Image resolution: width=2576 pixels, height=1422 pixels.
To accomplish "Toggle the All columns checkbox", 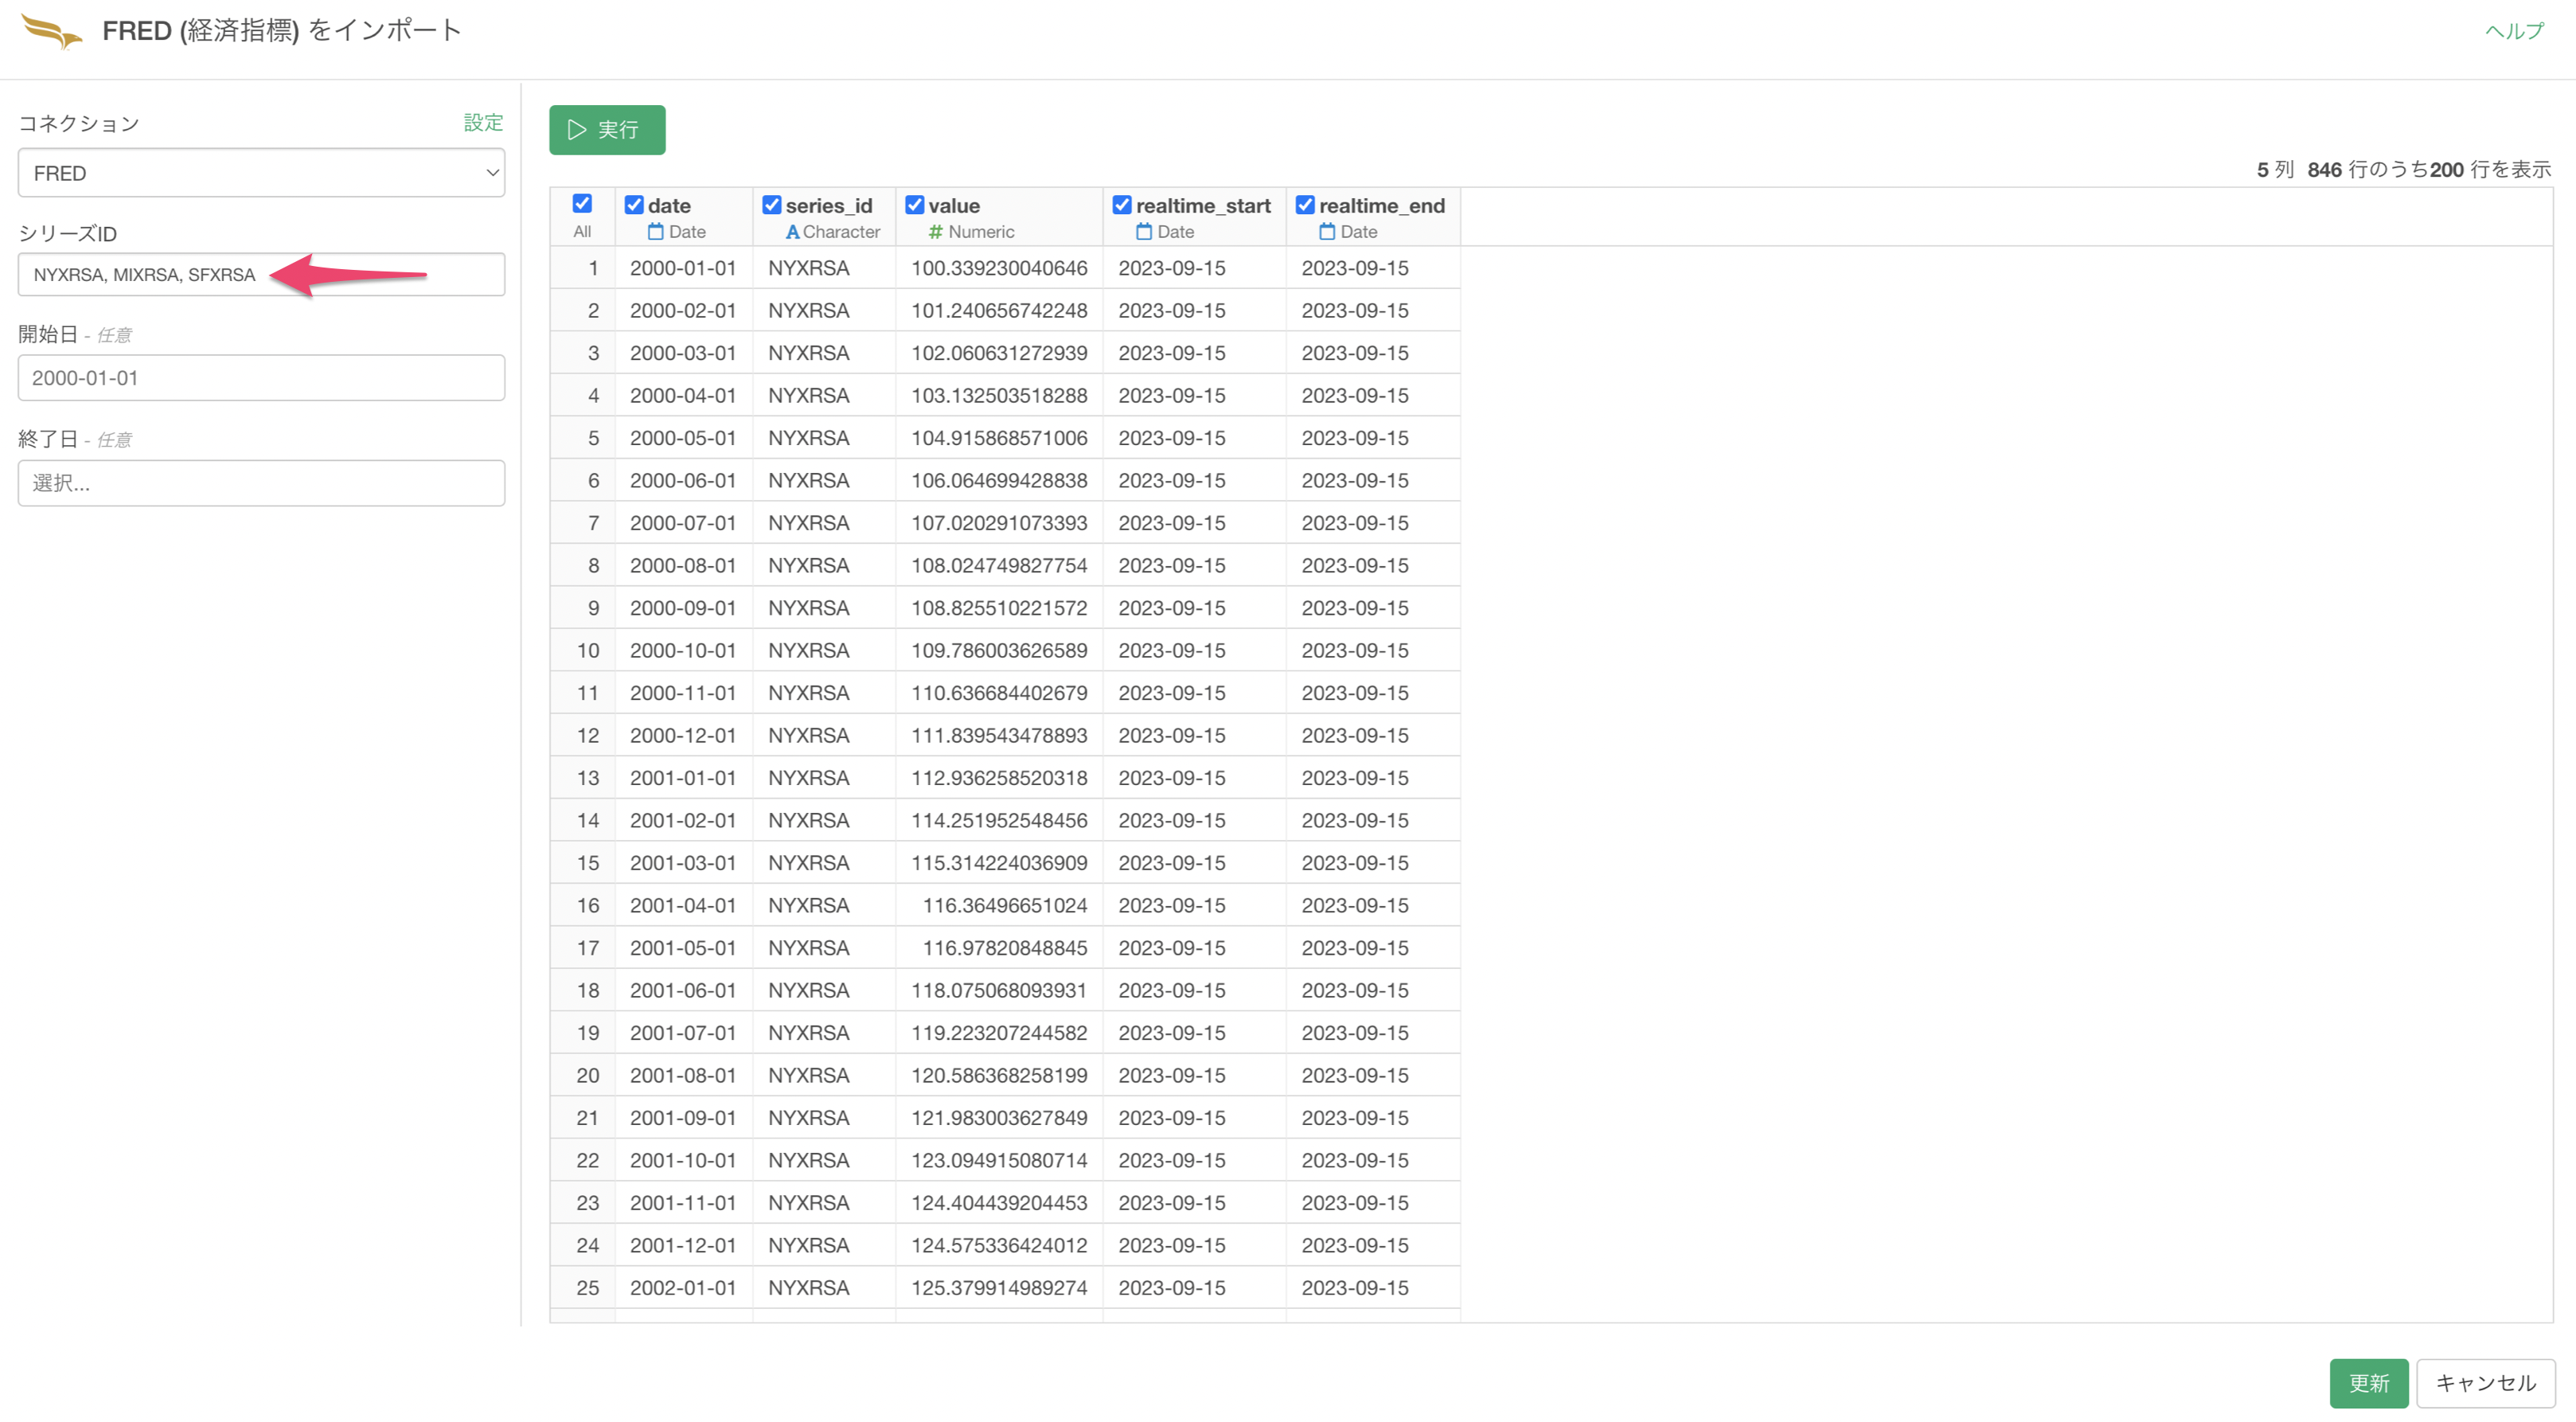I will pyautogui.click(x=582, y=204).
